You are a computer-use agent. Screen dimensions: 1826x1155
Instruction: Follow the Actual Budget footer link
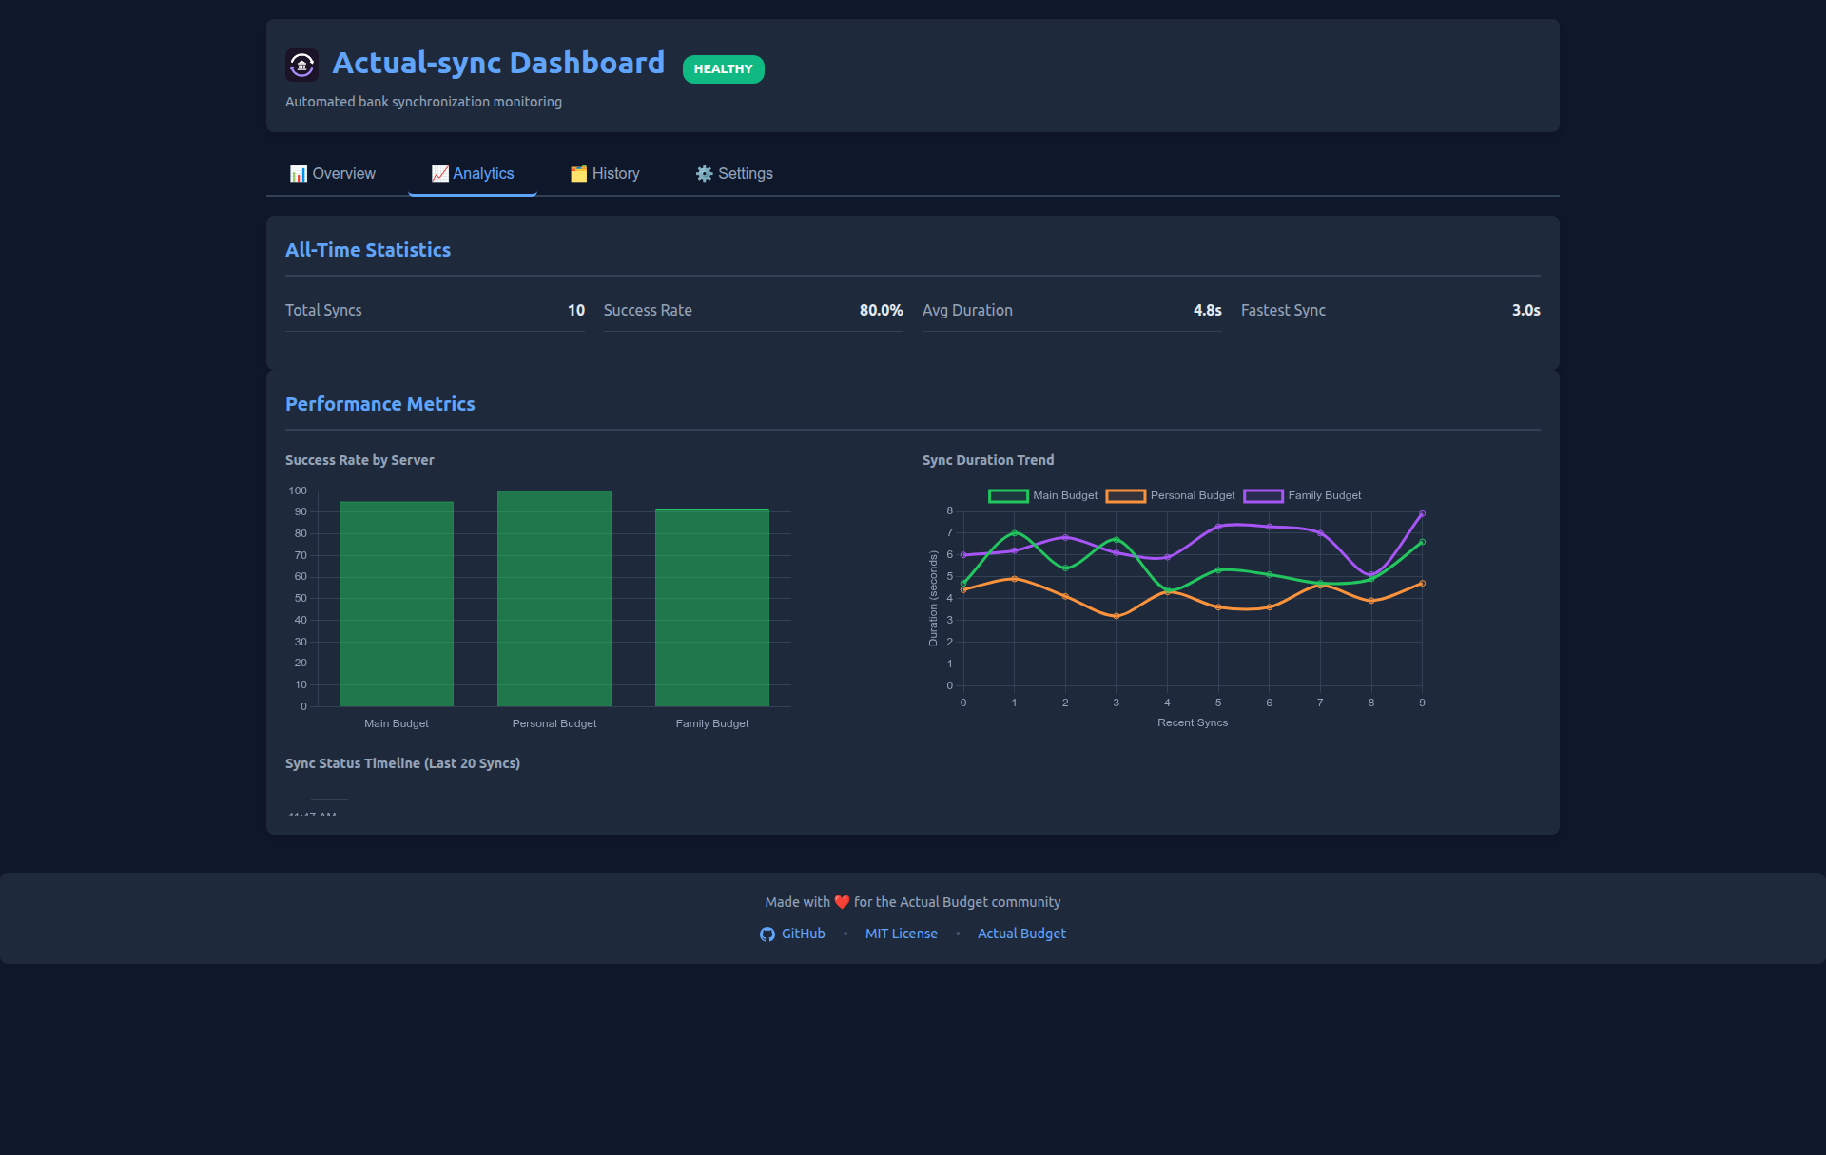click(x=1021, y=934)
